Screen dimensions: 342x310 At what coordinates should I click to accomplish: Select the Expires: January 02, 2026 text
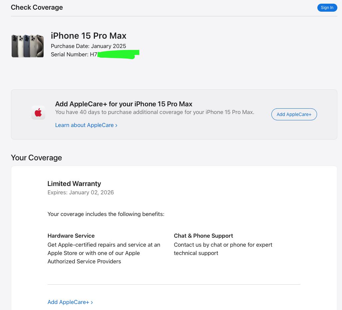tap(81, 192)
